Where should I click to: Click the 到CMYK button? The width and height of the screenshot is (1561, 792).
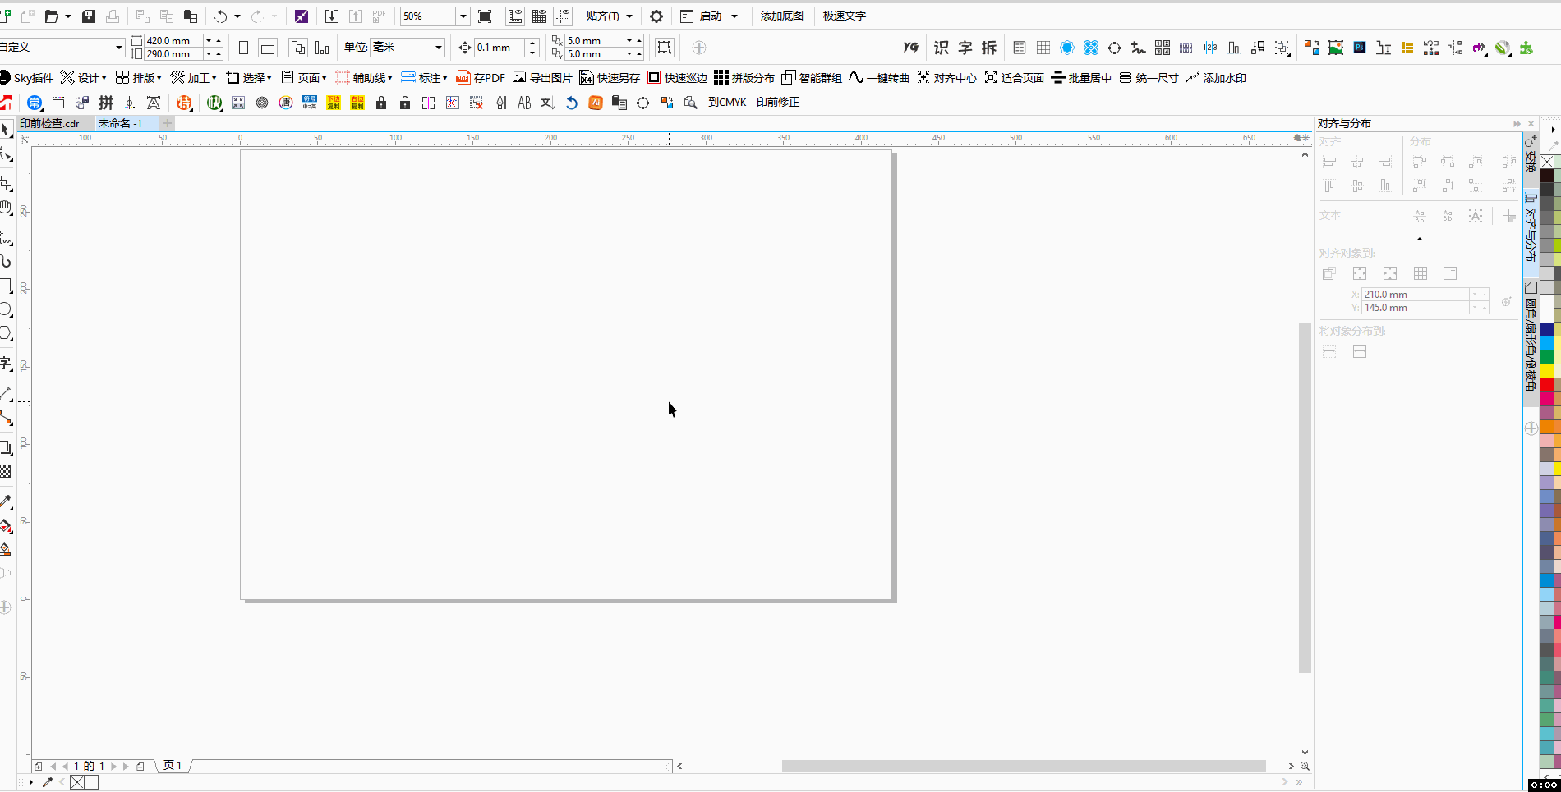coord(727,103)
